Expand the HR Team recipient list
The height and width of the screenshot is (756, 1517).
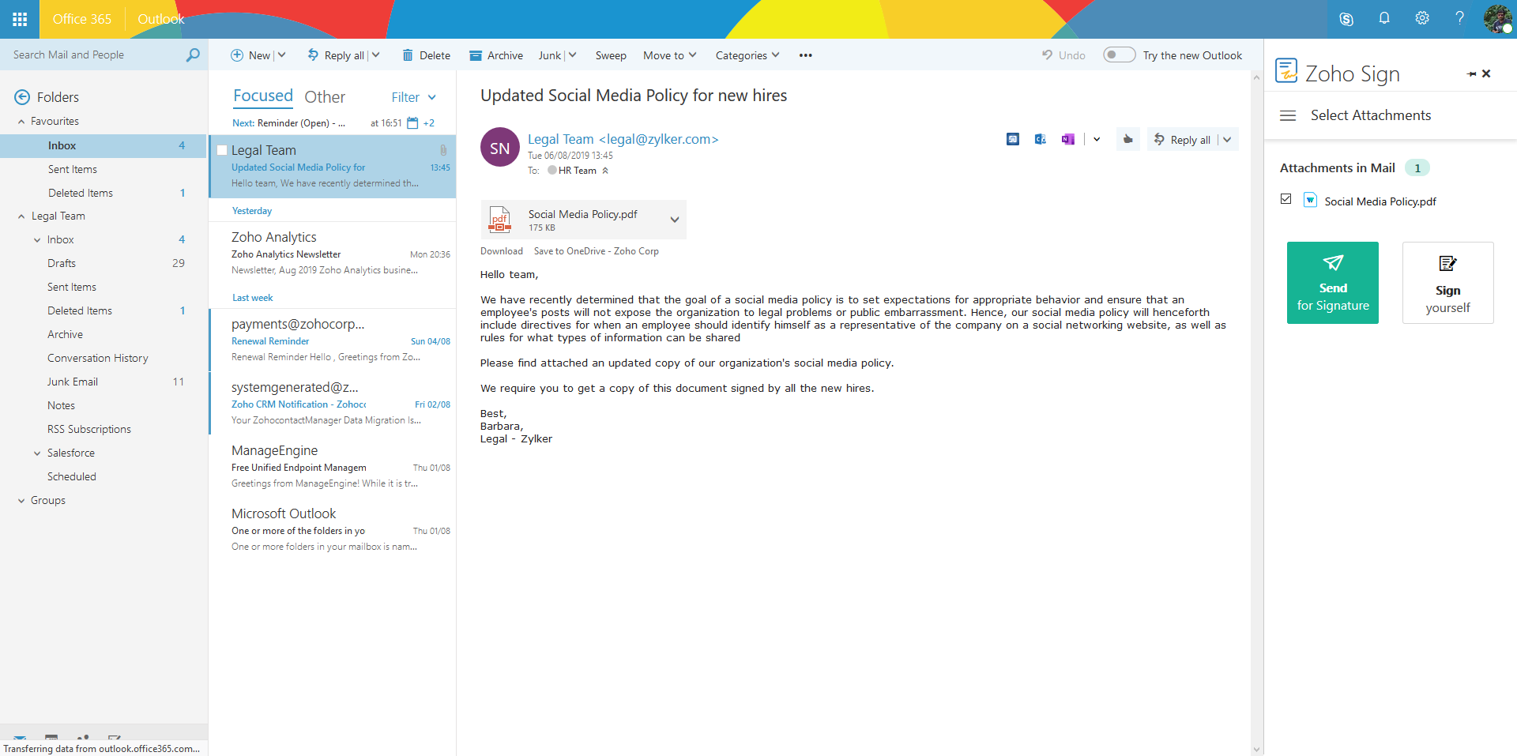tap(605, 171)
